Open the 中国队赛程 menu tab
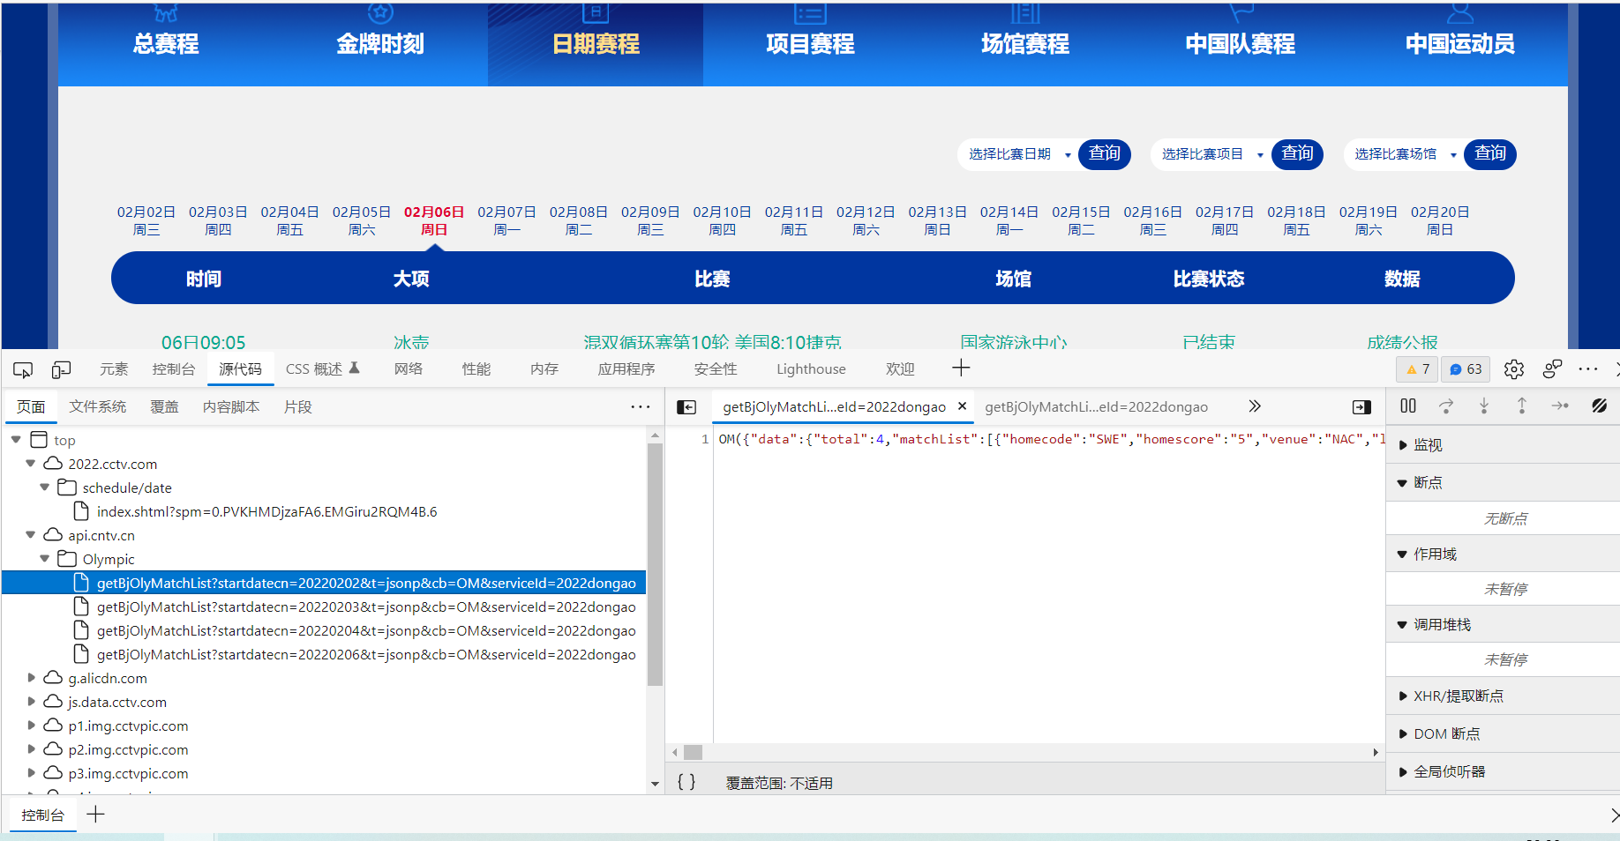Viewport: 1620px width, 841px height. pyautogui.click(x=1240, y=43)
